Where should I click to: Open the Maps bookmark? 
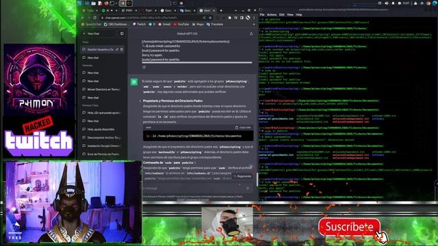[198, 25]
